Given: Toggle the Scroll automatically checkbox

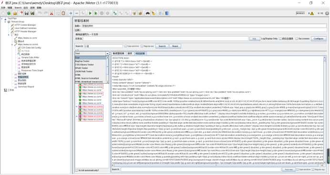Looking at the screenshot, I should coord(77,170).
